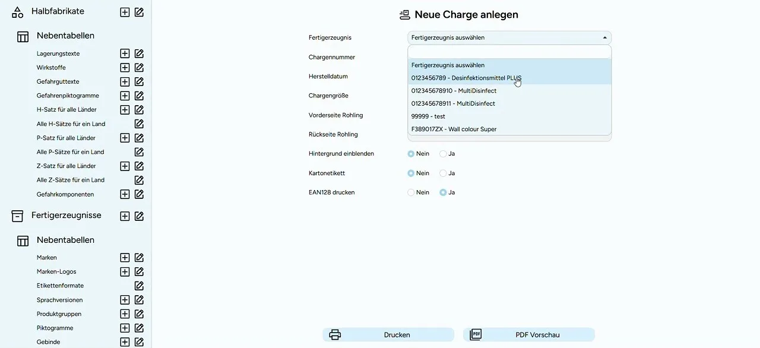Add a new Gebinde entry
The width and height of the screenshot is (760, 348).
coord(125,342)
